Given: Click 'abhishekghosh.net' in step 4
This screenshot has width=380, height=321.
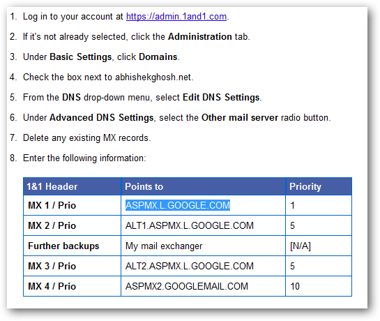Looking at the screenshot, I should pyautogui.click(x=153, y=77).
